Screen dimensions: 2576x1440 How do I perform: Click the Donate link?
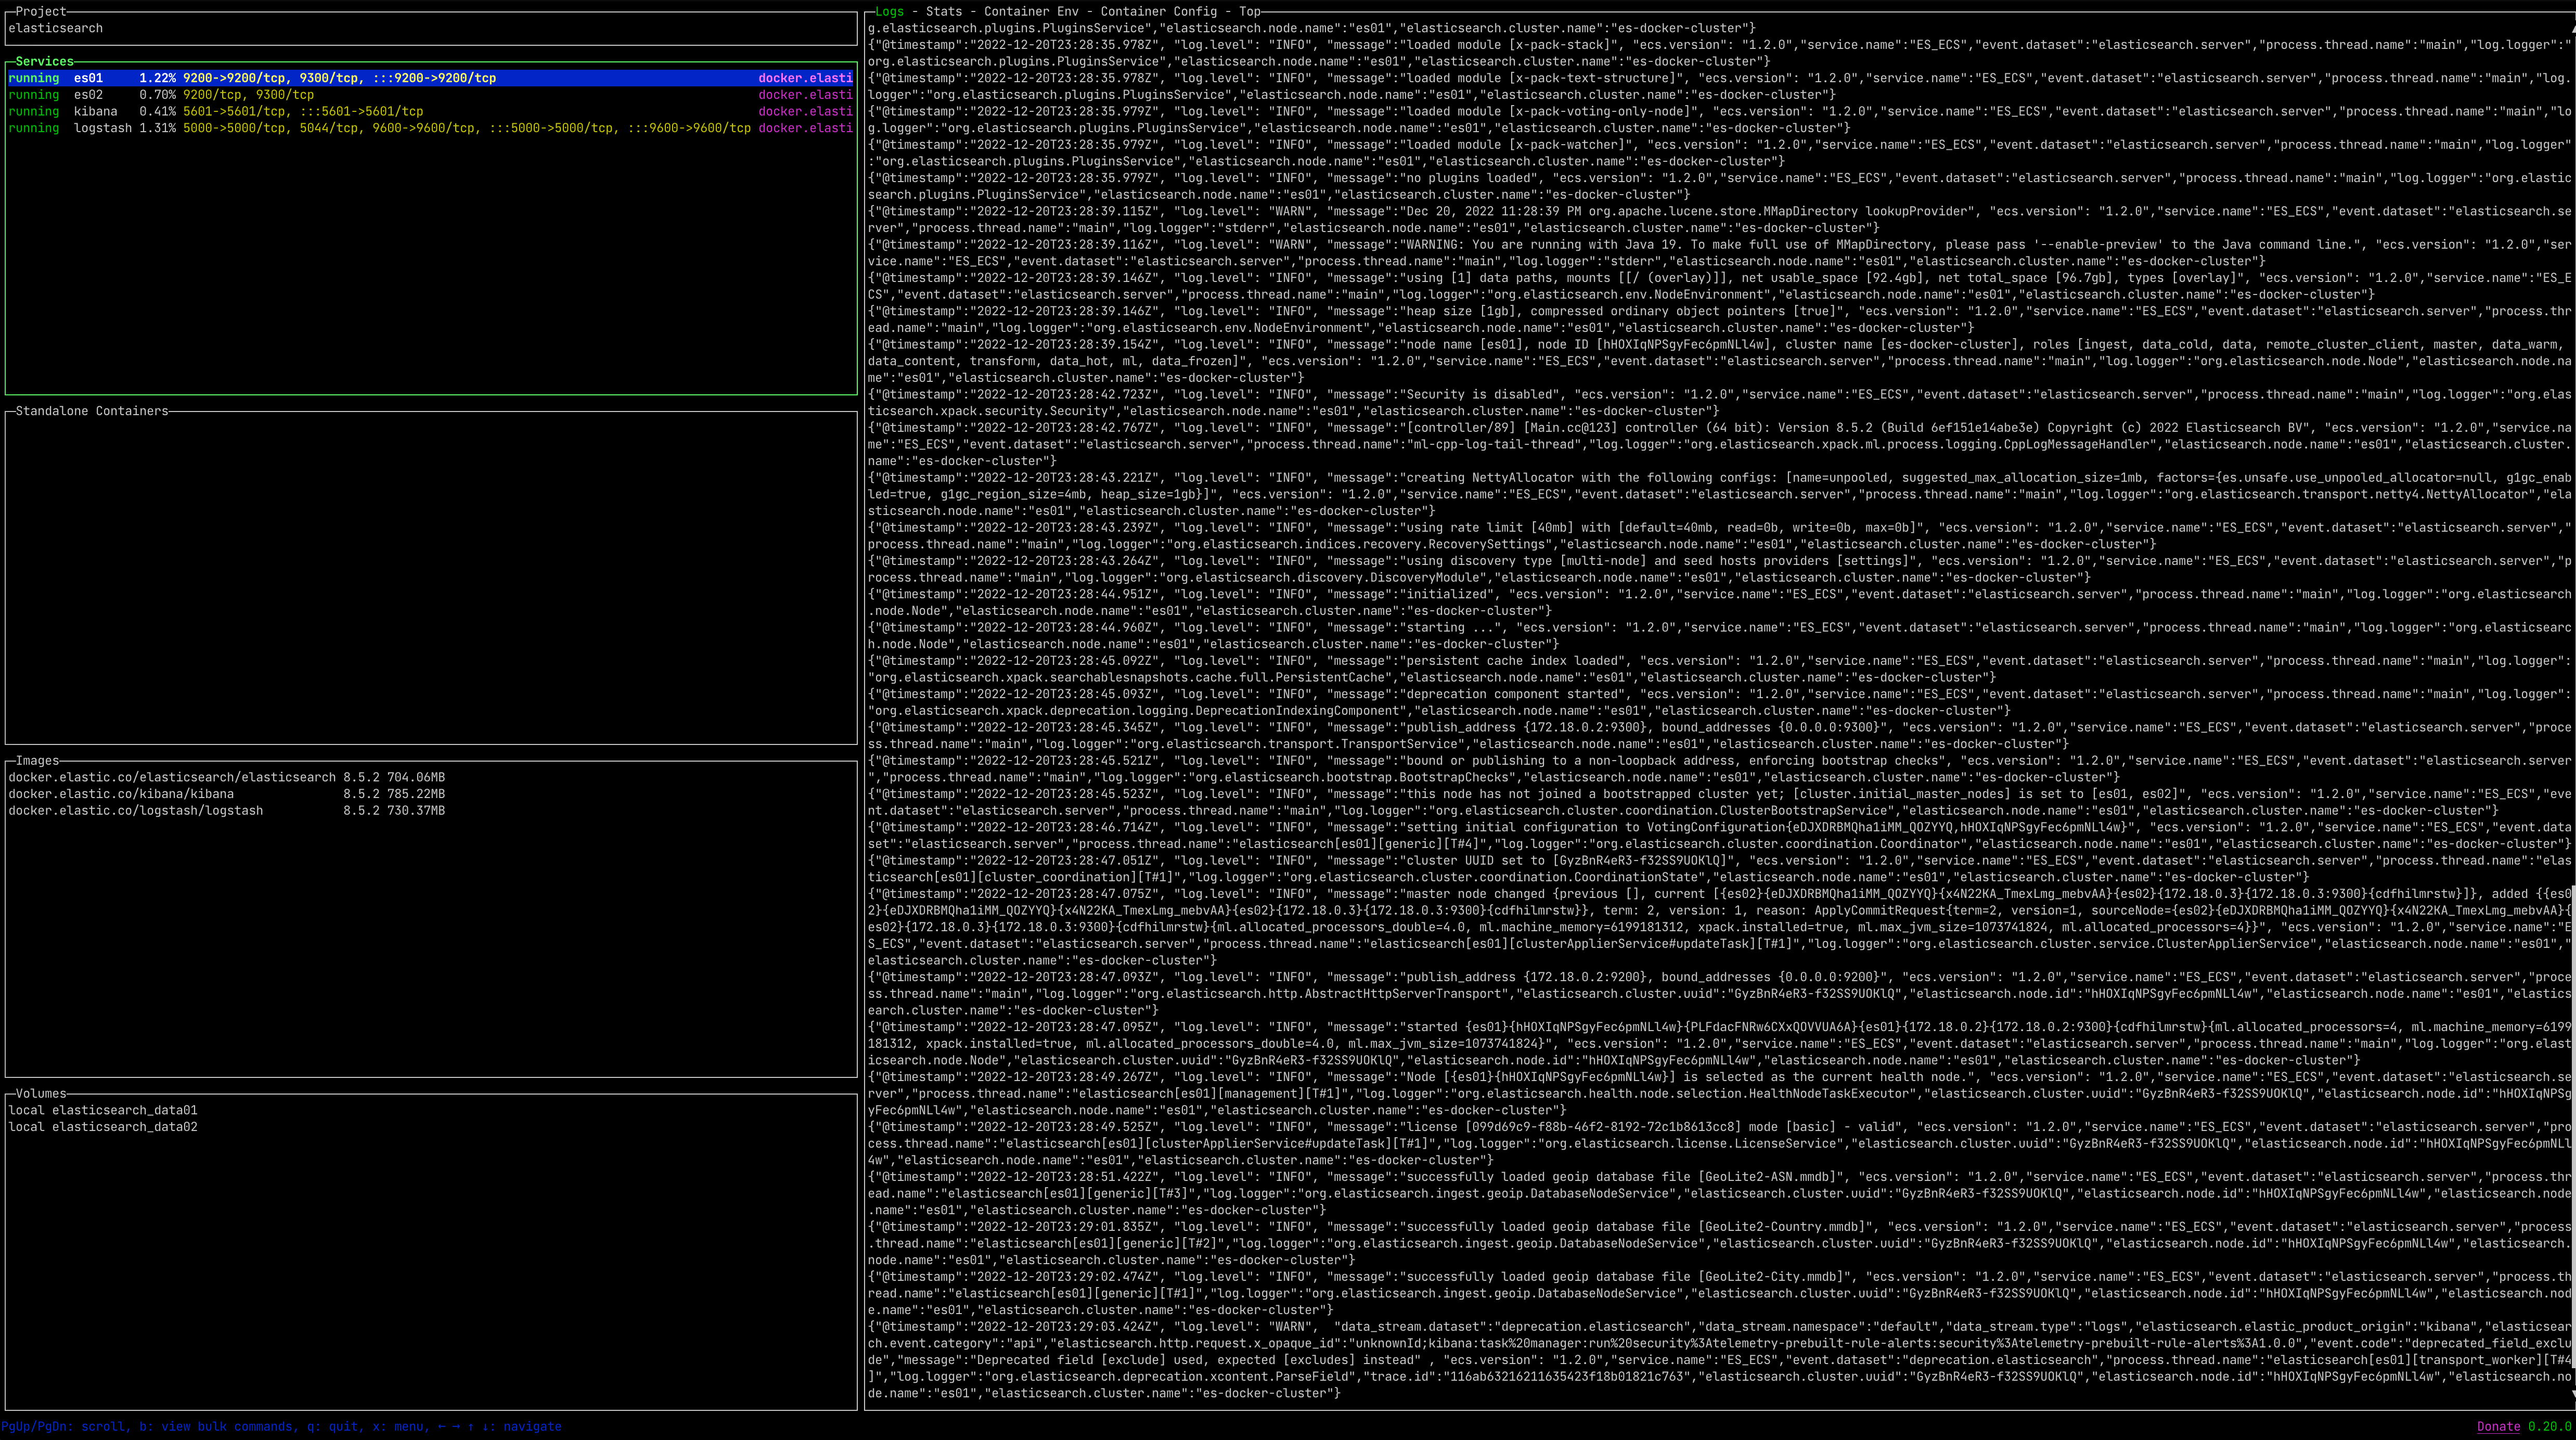[x=2498, y=1427]
